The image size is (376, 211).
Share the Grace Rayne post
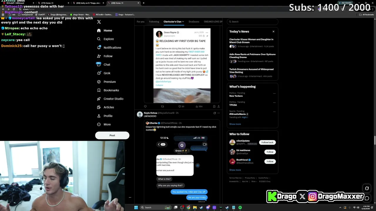point(219,106)
